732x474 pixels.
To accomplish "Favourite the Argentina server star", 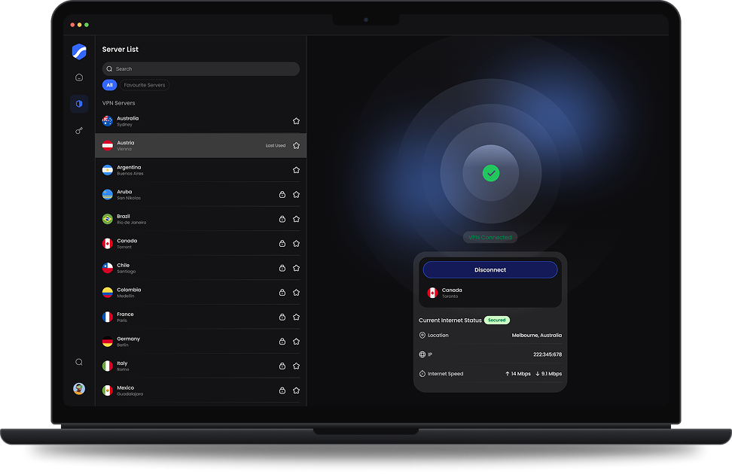I will [296, 170].
